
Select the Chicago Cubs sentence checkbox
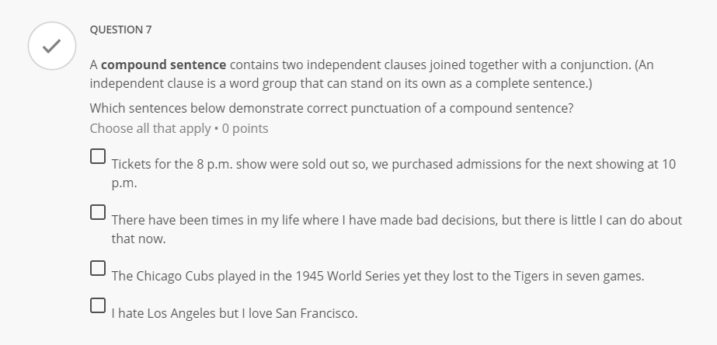coord(97,268)
